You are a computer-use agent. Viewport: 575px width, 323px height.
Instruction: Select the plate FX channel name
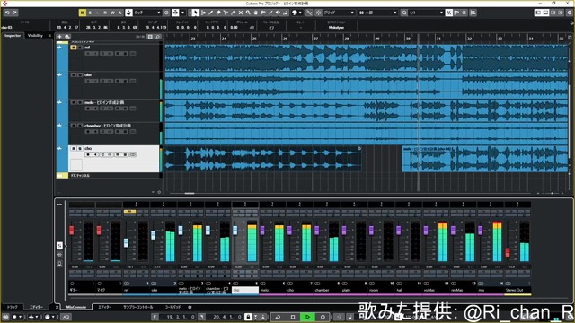pos(354,290)
